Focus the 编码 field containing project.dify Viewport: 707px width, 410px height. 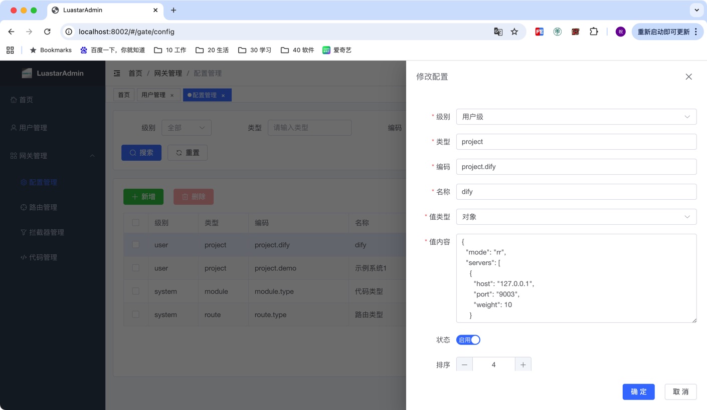coord(576,167)
